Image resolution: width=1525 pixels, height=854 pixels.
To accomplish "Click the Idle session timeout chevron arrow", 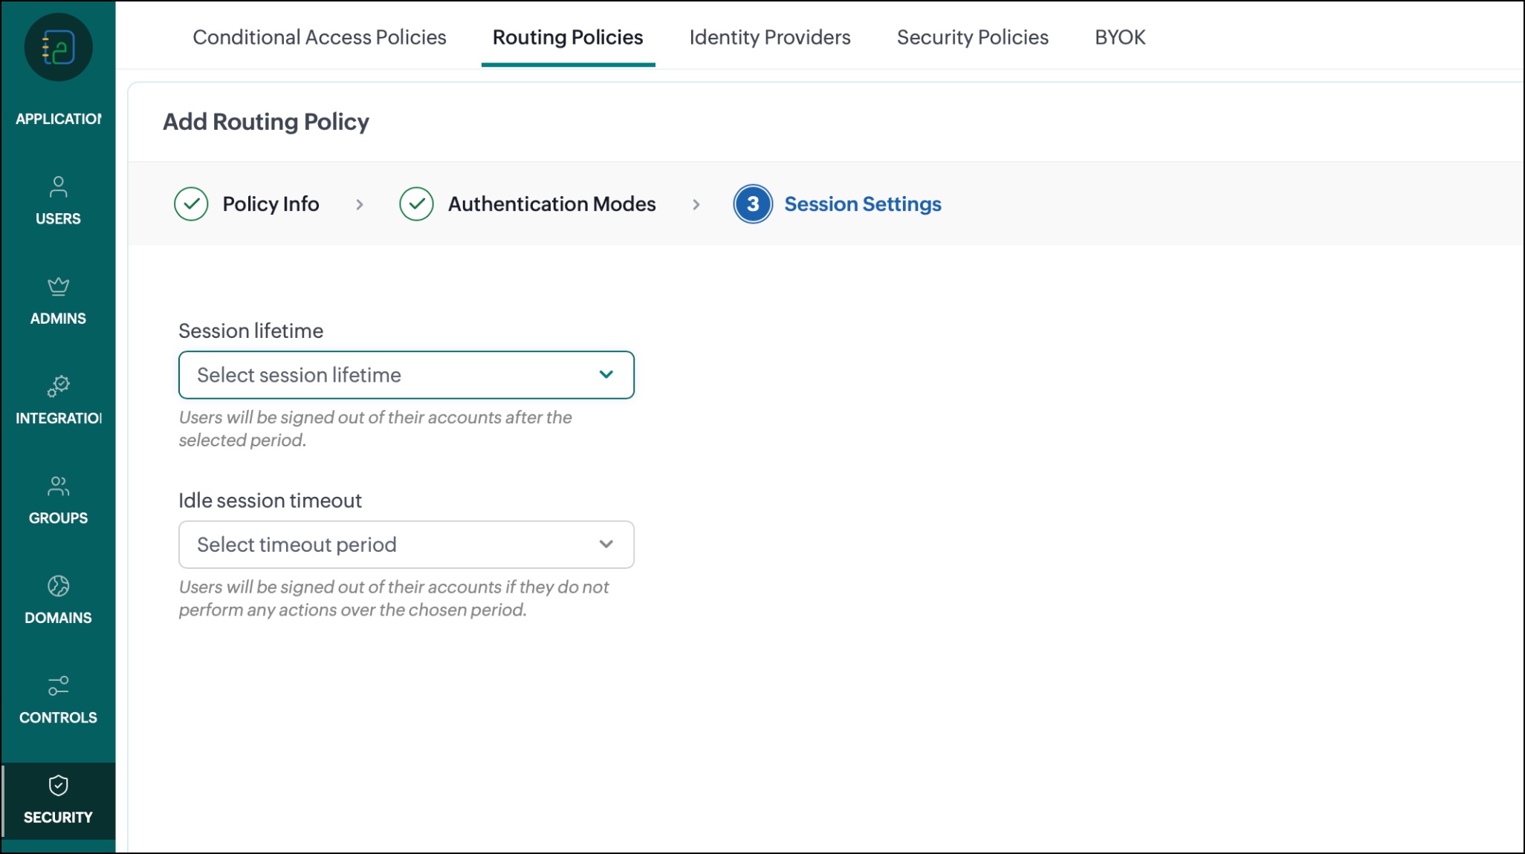I will click(x=606, y=544).
